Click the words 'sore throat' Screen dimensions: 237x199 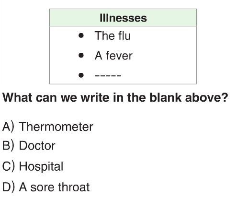pos(60,187)
